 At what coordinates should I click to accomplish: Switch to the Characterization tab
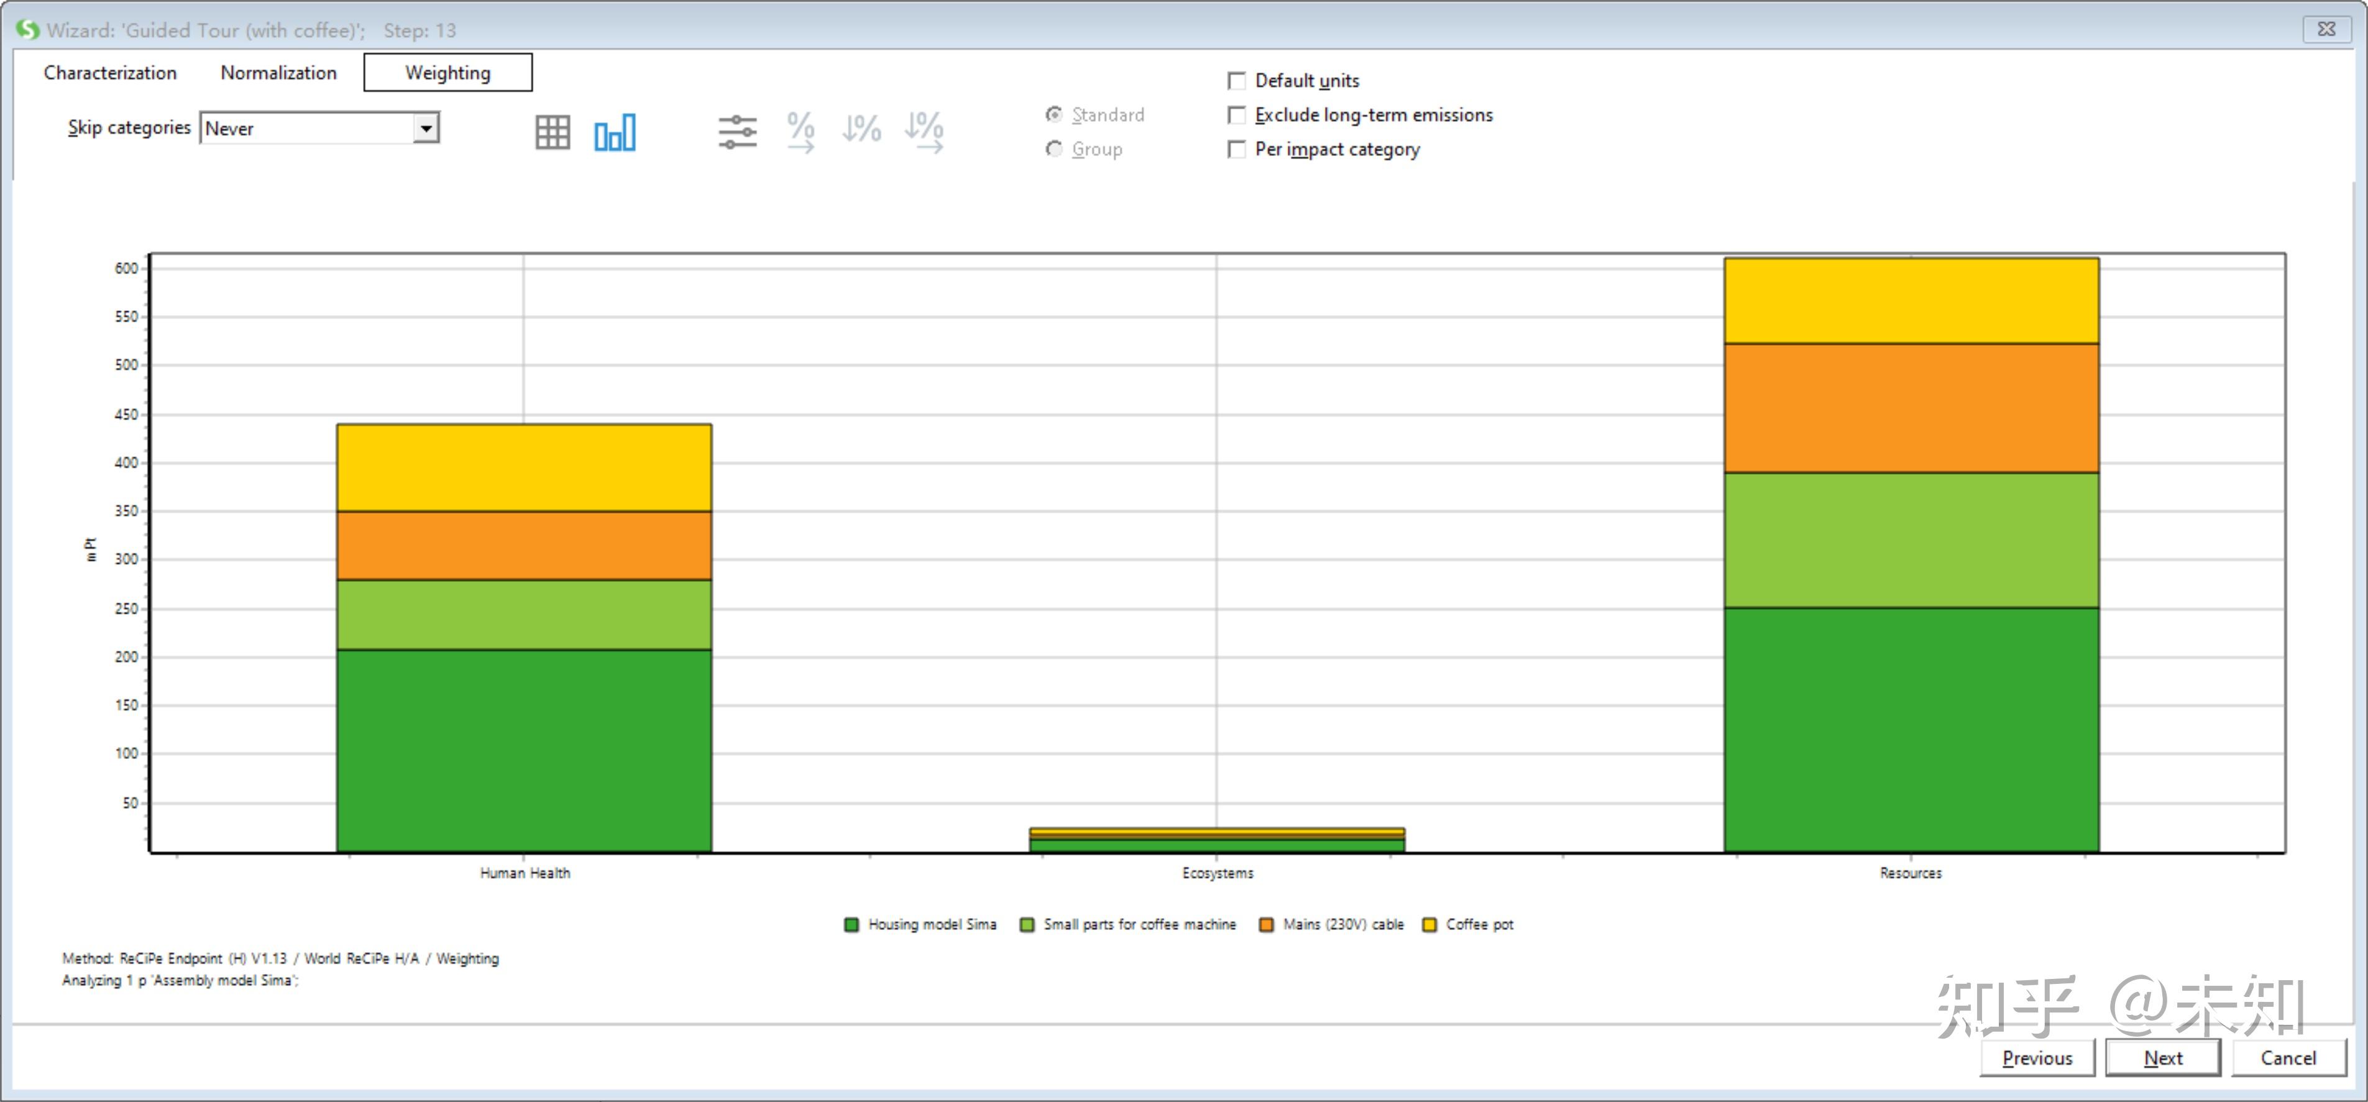110,73
